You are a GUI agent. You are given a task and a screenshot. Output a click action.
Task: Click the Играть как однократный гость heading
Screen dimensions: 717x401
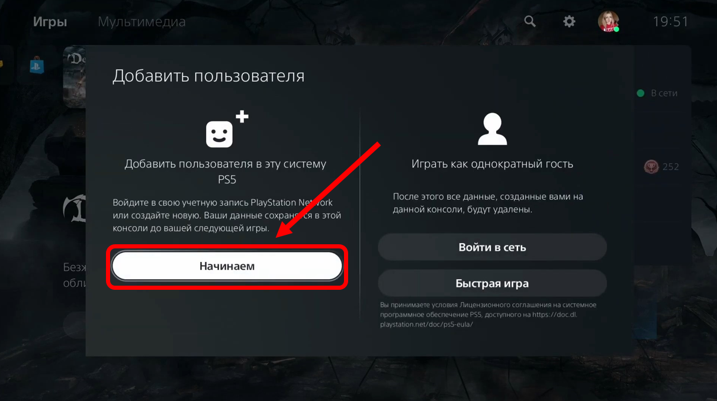pyautogui.click(x=492, y=164)
